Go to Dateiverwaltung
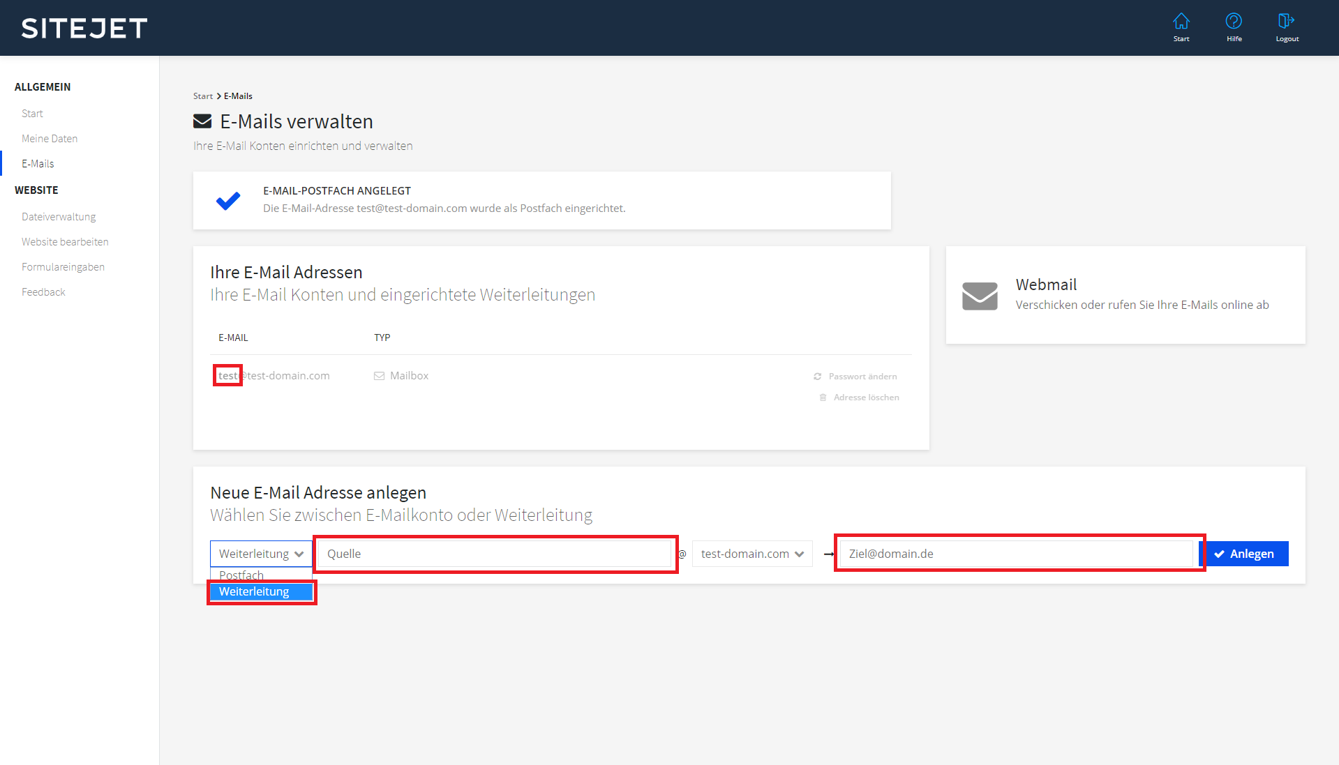Image resolution: width=1339 pixels, height=765 pixels. point(59,216)
